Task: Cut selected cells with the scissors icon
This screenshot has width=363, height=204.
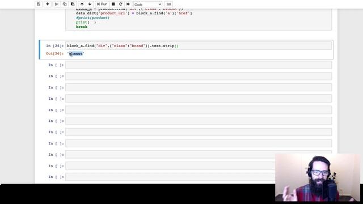Action: [x=57, y=4]
